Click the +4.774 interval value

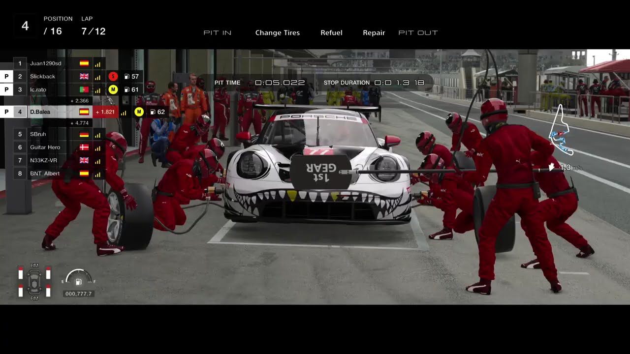(x=80, y=123)
